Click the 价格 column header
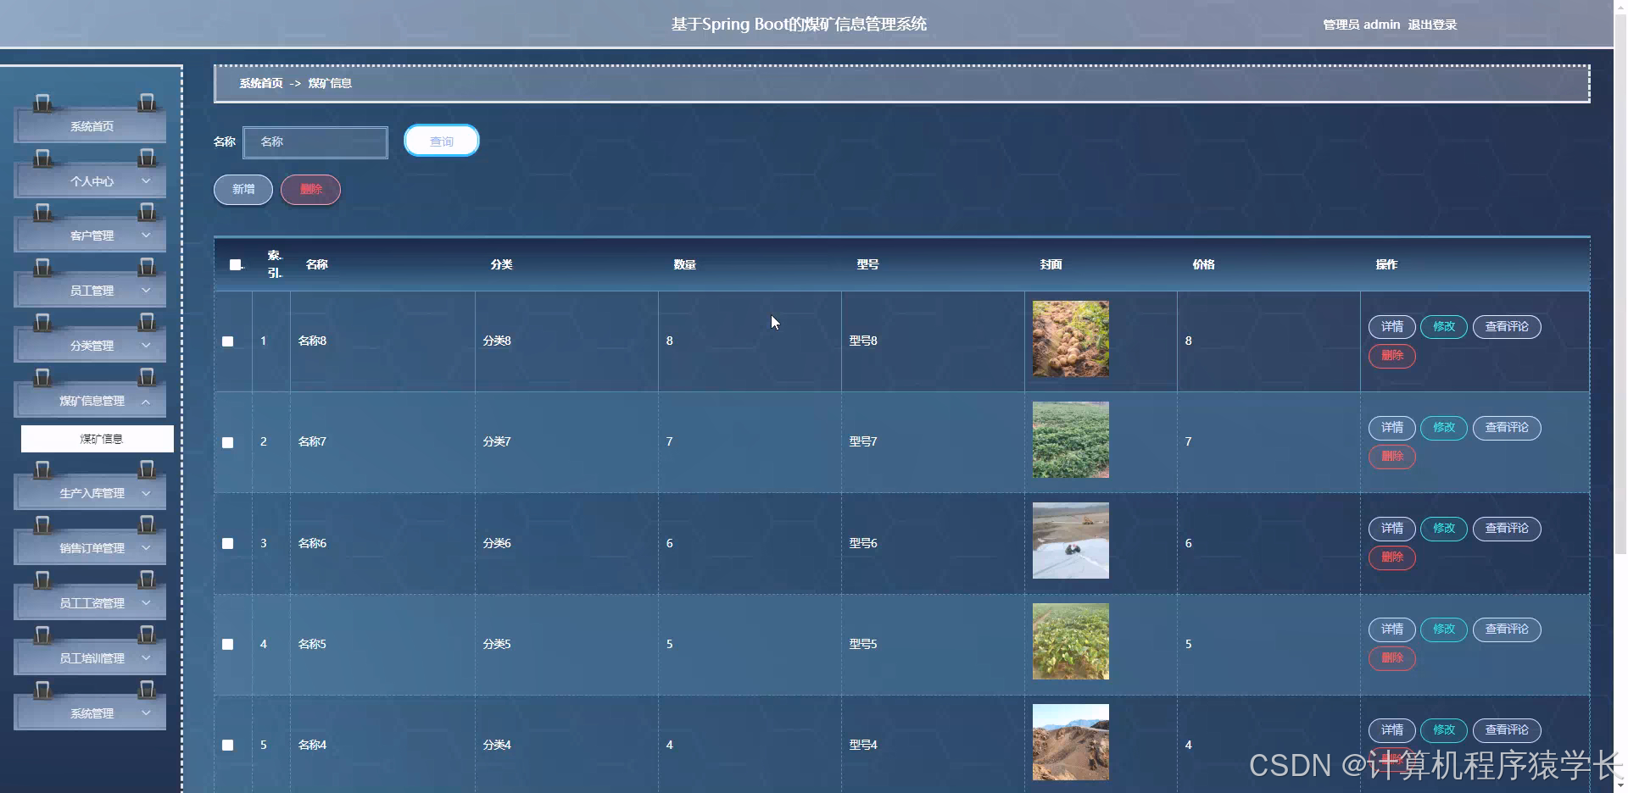Screen dimensions: 1628x793 coord(1203,265)
